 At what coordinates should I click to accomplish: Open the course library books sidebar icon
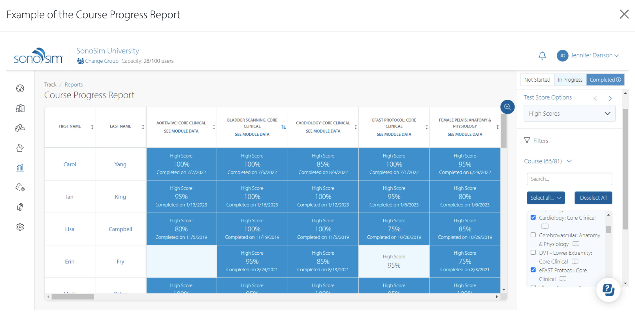point(20,108)
